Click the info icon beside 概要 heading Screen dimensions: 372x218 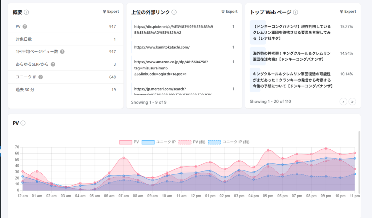[27, 12]
